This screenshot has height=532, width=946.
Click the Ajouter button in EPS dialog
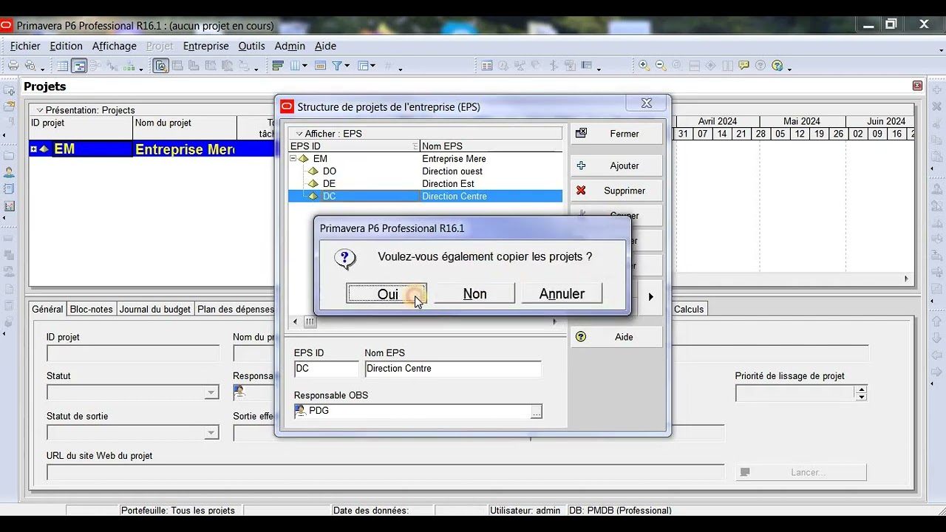click(x=616, y=166)
